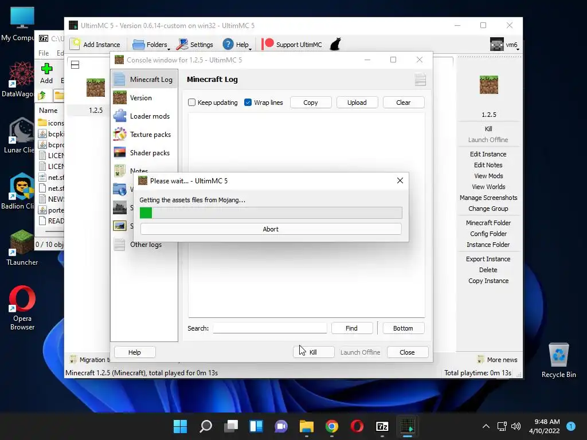Click Help in console window
The image size is (587, 440).
click(x=135, y=352)
